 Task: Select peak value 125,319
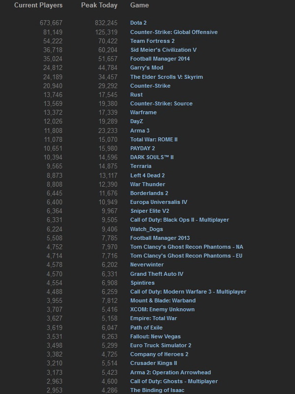[106, 32]
